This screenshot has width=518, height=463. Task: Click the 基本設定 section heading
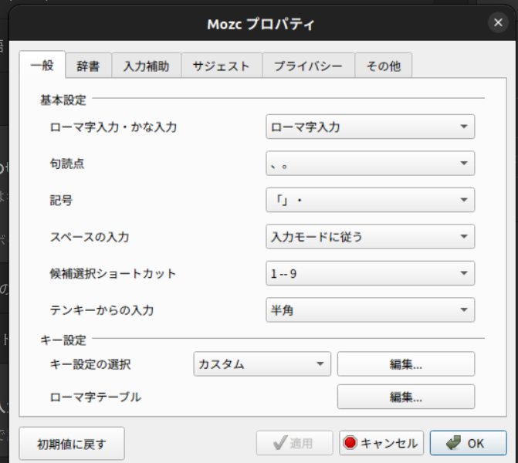pyautogui.click(x=63, y=100)
